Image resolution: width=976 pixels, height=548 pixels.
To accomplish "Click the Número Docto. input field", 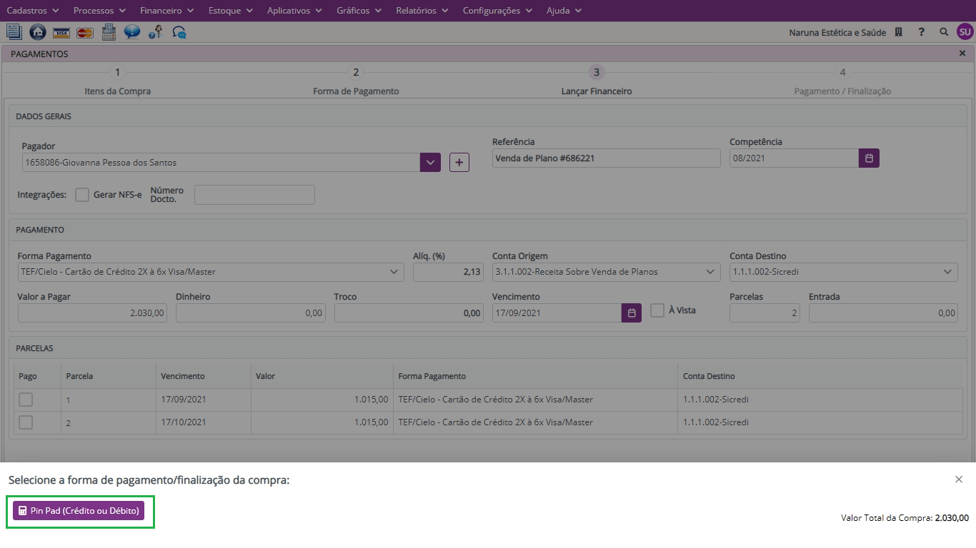I will click(254, 195).
